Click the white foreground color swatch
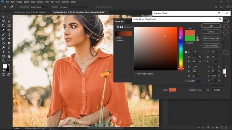 [5, 66]
